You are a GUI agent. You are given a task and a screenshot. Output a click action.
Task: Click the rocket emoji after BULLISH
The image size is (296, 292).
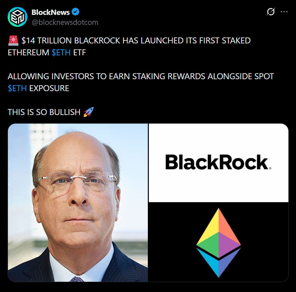tap(89, 112)
